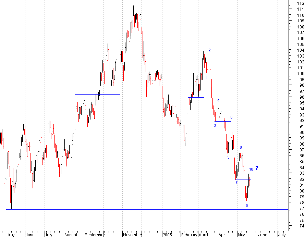
Task: Select wave label 4 near April
Action: click(x=218, y=100)
